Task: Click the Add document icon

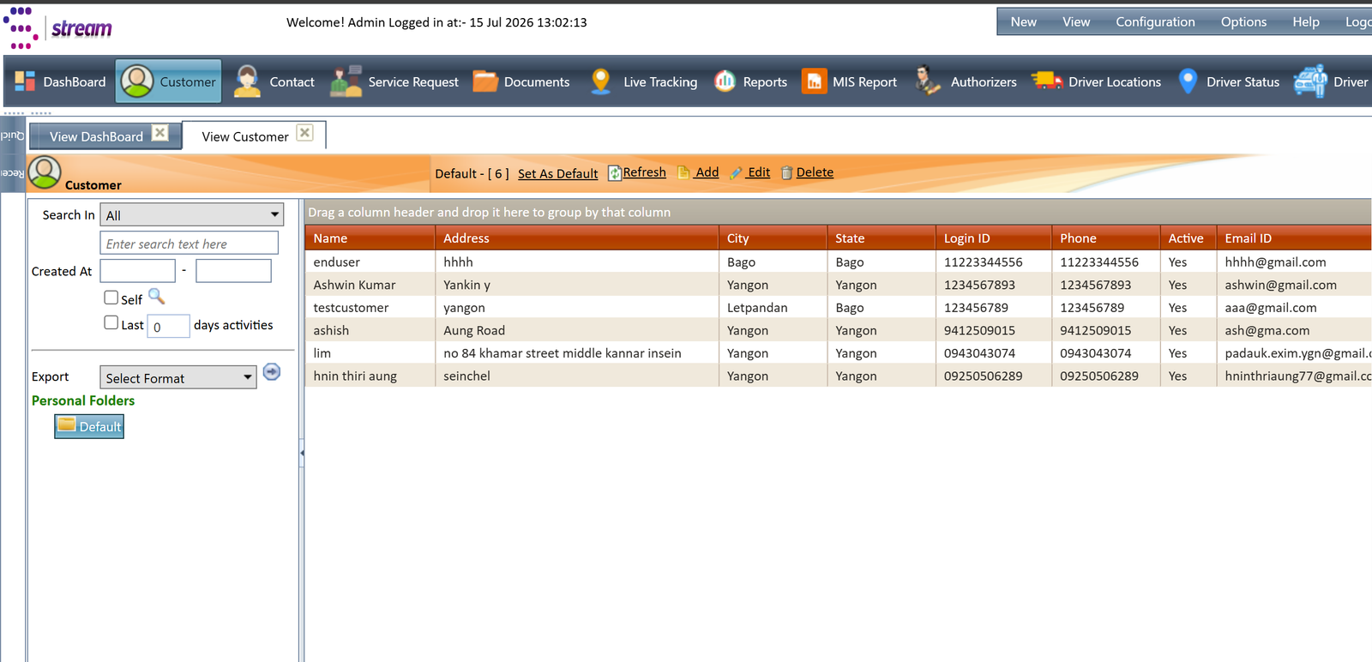Action: 683,172
